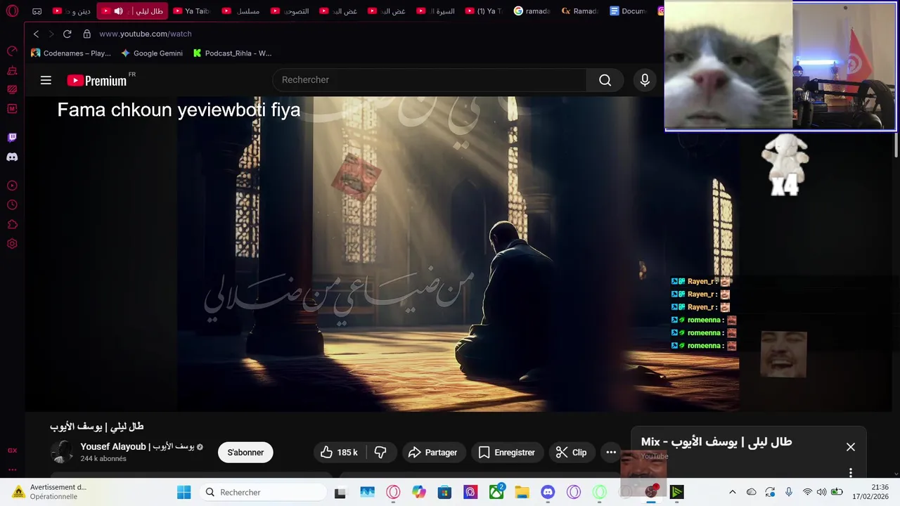Open File Explorer from the taskbar
Screen dimensions: 900x506
click(x=522, y=493)
